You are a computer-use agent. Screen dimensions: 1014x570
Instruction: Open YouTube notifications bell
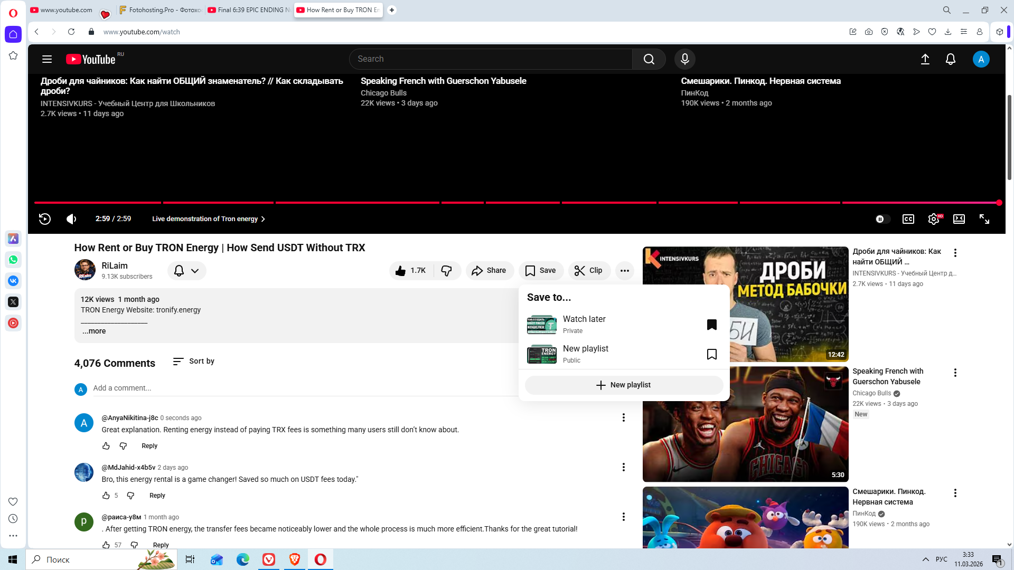pyautogui.click(x=950, y=59)
